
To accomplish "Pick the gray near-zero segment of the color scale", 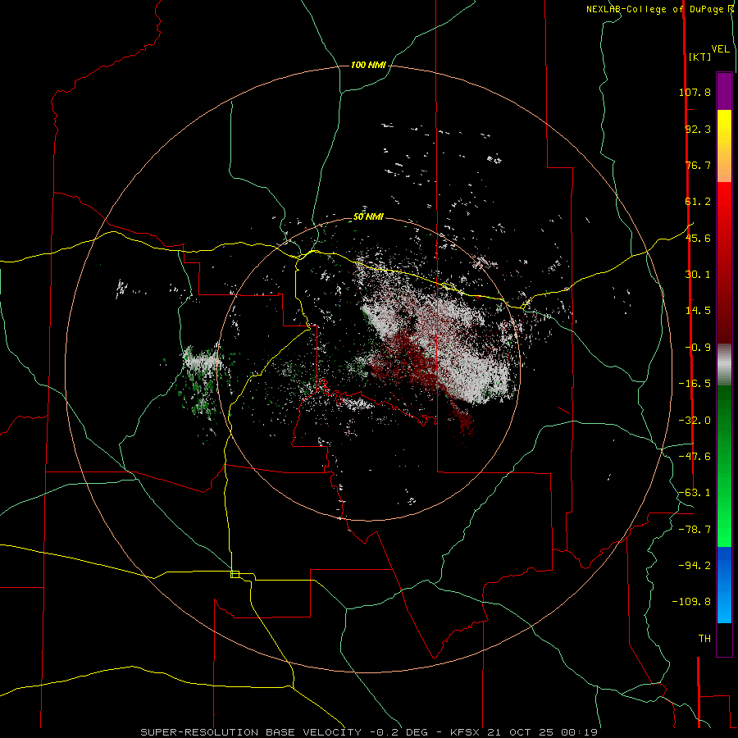I will [724, 365].
